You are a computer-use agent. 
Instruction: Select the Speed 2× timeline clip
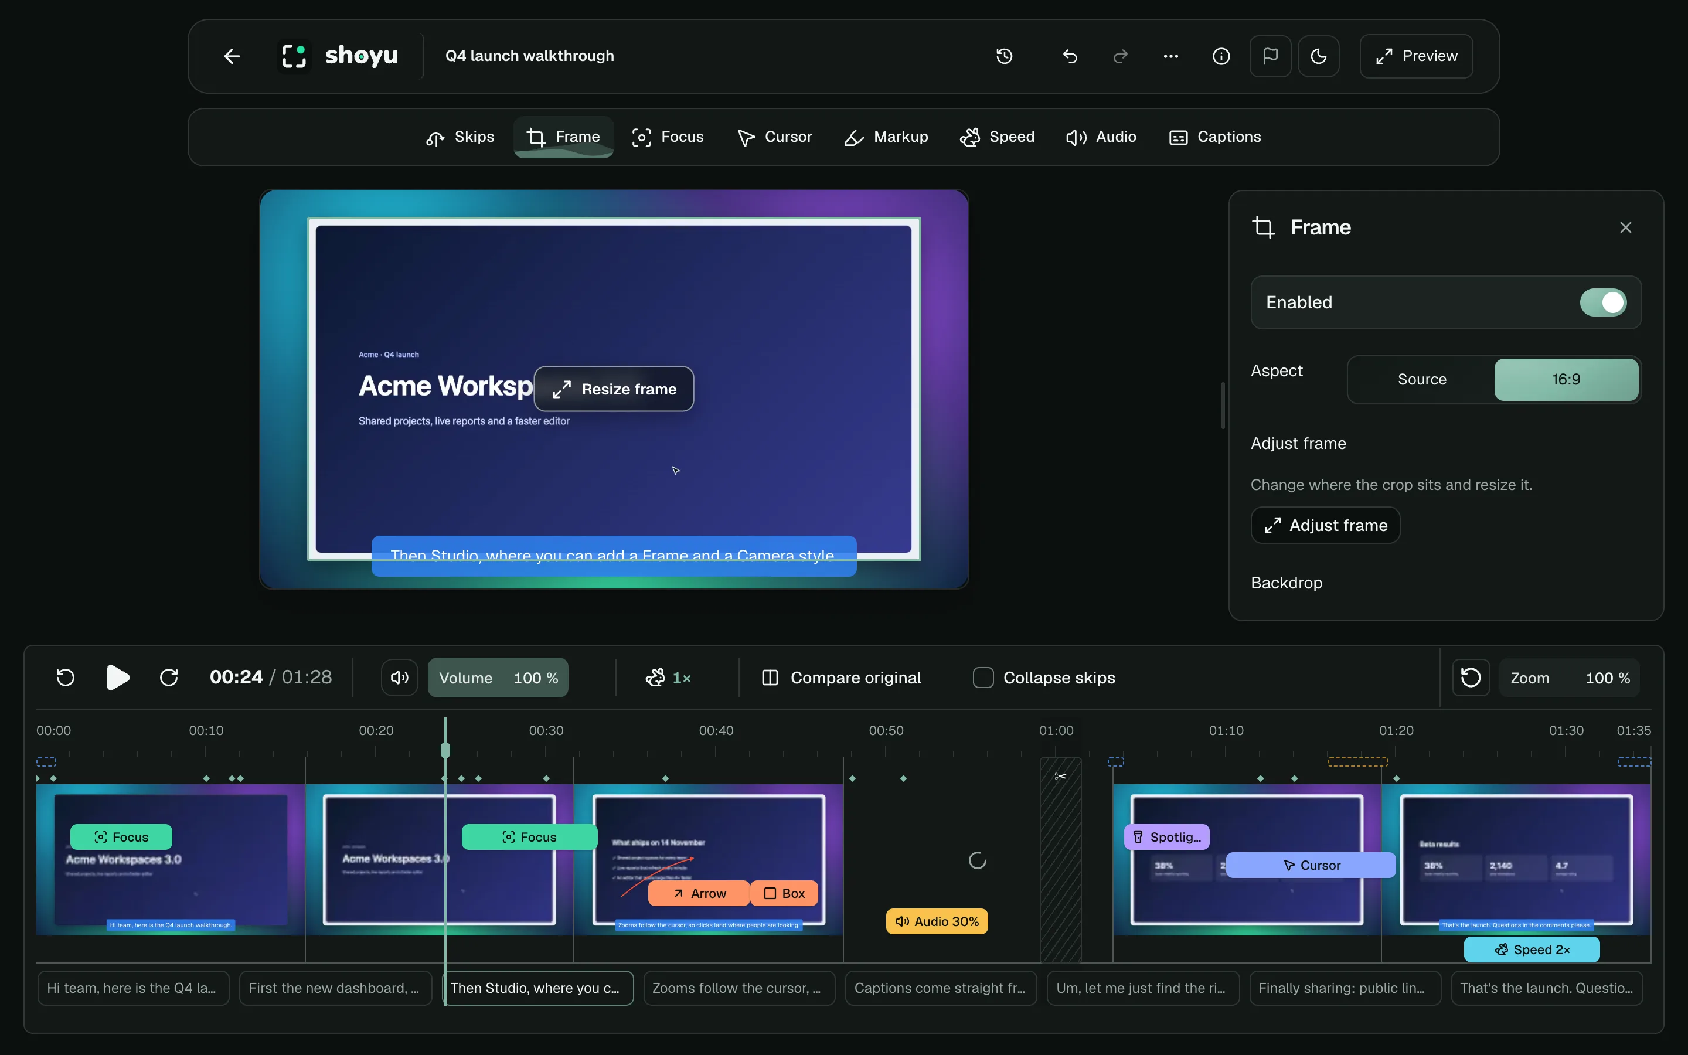pyautogui.click(x=1532, y=949)
